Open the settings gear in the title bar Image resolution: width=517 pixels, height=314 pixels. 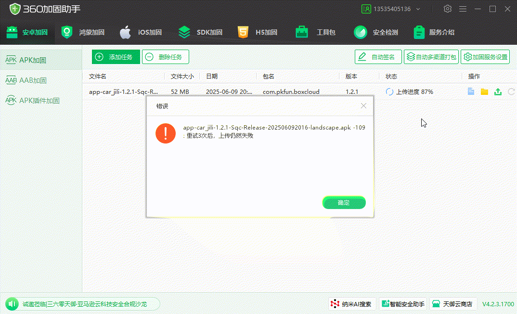[447, 9]
